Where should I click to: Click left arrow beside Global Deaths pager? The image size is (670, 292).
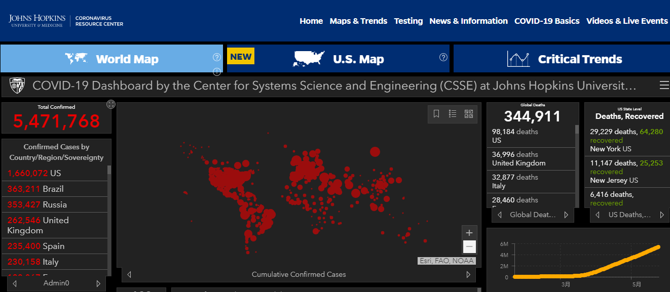point(500,215)
